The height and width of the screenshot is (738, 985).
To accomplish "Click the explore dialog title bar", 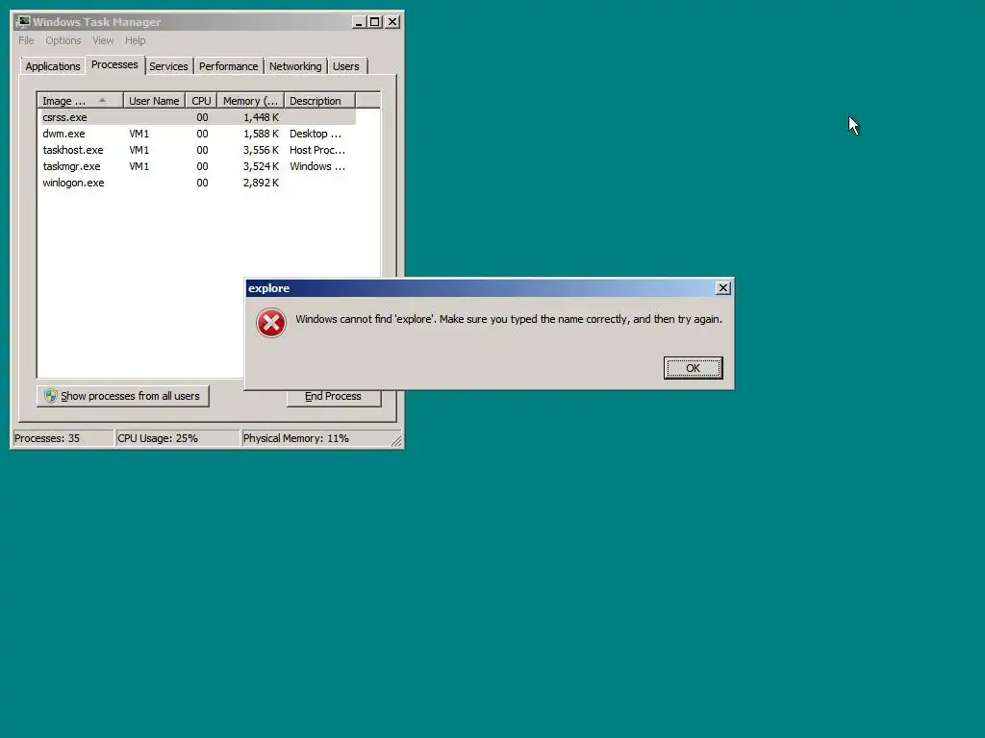I will tap(481, 288).
